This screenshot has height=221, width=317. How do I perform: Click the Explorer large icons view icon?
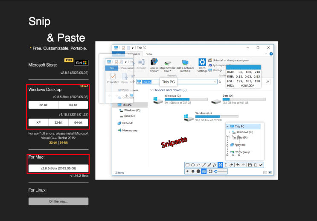(x=270, y=172)
